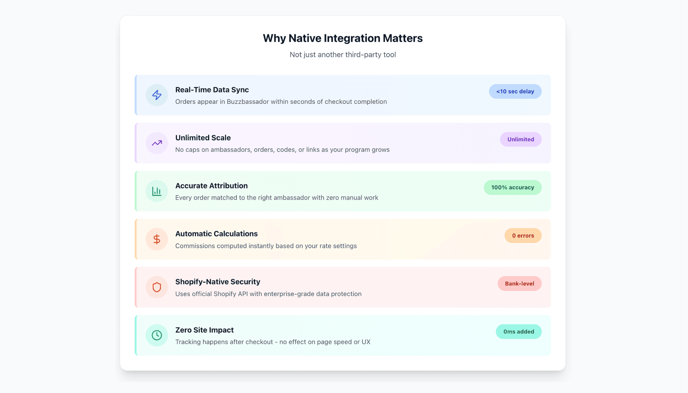Select the 'Accurate Attribution' title
This screenshot has width=688, height=393.
pyautogui.click(x=211, y=186)
